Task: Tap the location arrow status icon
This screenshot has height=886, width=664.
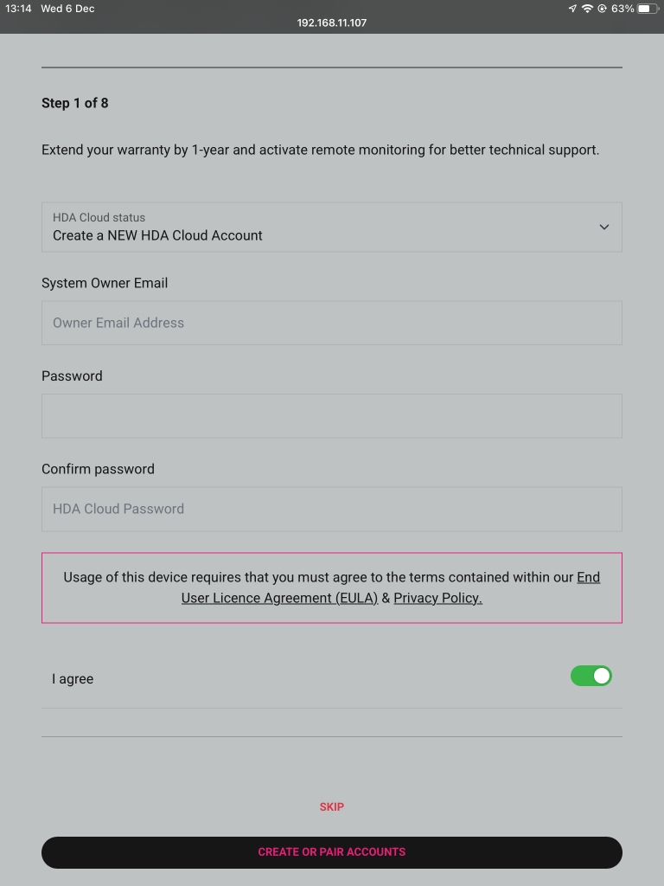Action: pos(572,9)
